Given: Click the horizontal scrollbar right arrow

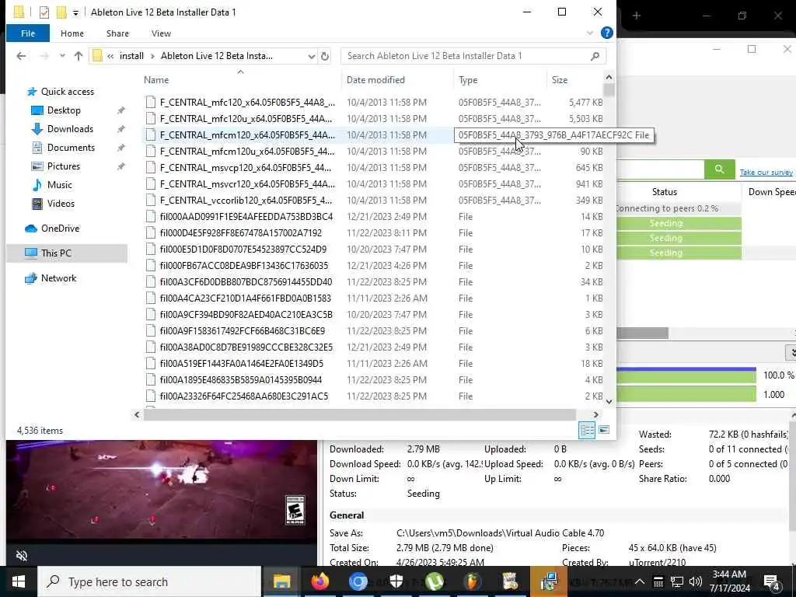Looking at the screenshot, I should coord(595,415).
